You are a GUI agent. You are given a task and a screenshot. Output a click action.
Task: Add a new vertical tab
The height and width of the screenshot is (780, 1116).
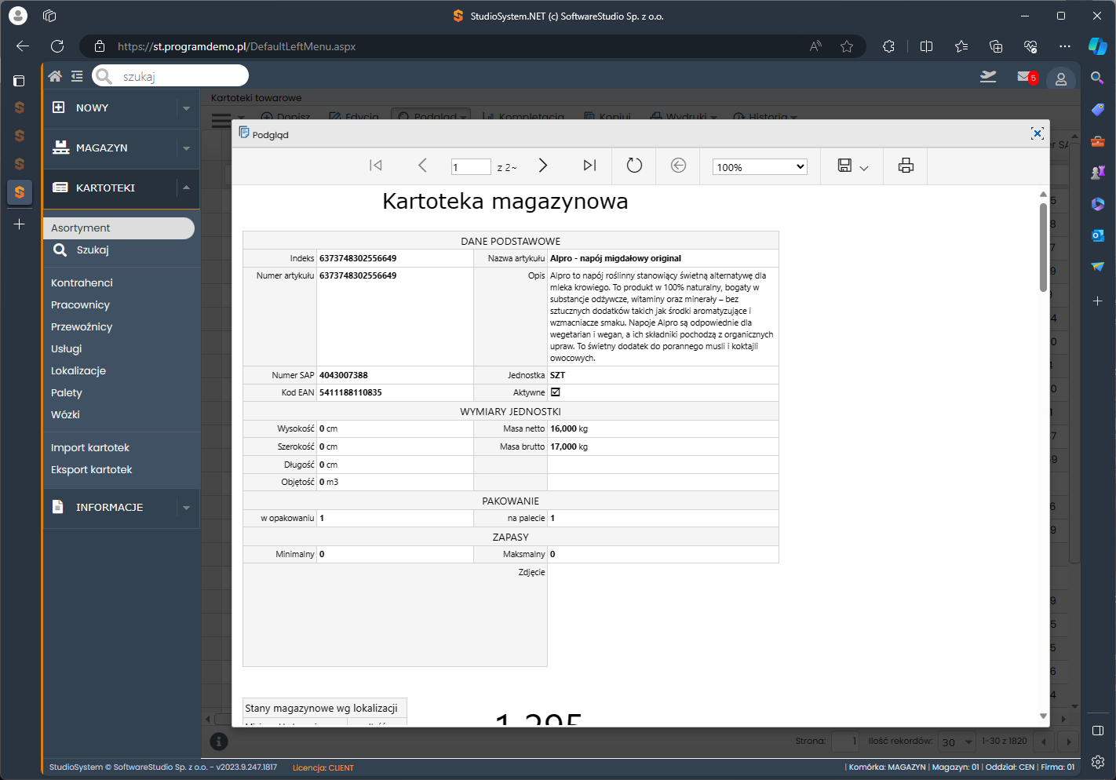tap(20, 224)
